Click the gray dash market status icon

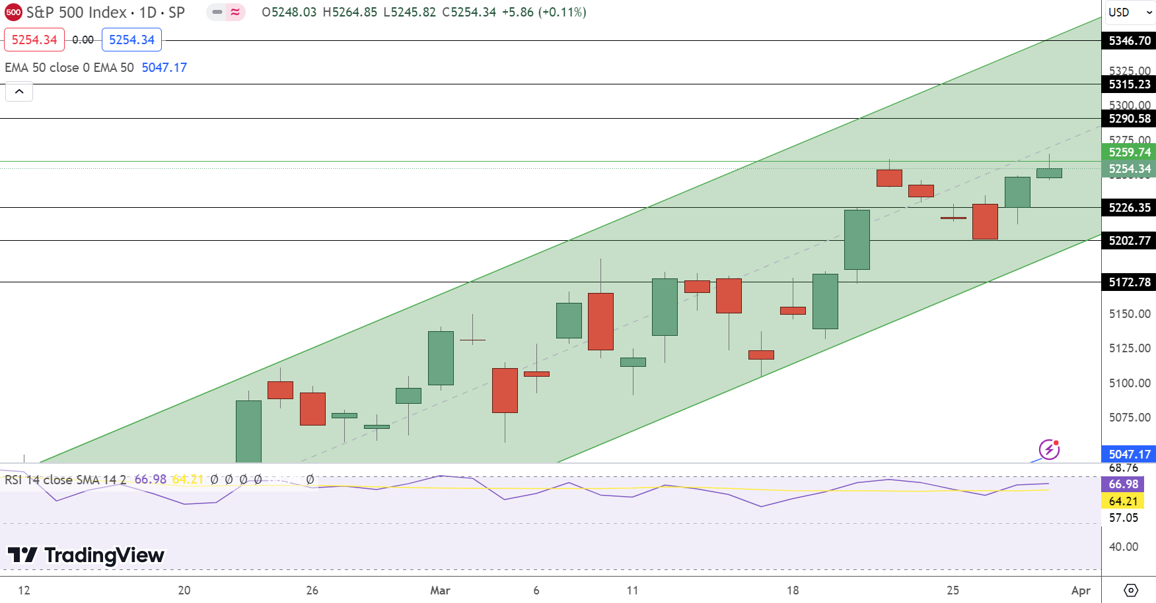tap(217, 12)
